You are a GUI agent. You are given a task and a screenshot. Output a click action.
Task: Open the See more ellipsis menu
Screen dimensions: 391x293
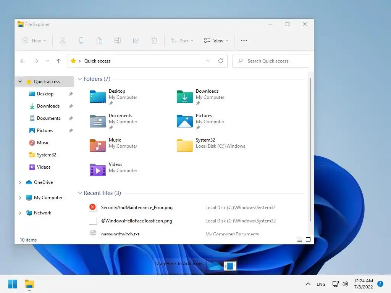[x=244, y=41]
